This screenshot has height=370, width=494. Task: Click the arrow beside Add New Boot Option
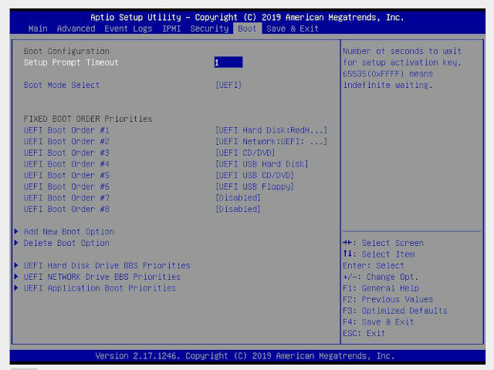click(x=16, y=231)
